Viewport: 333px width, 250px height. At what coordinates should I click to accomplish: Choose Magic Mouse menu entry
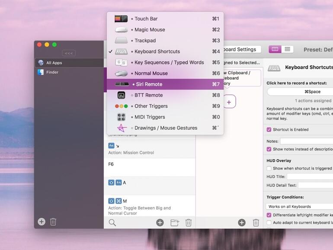point(165,30)
